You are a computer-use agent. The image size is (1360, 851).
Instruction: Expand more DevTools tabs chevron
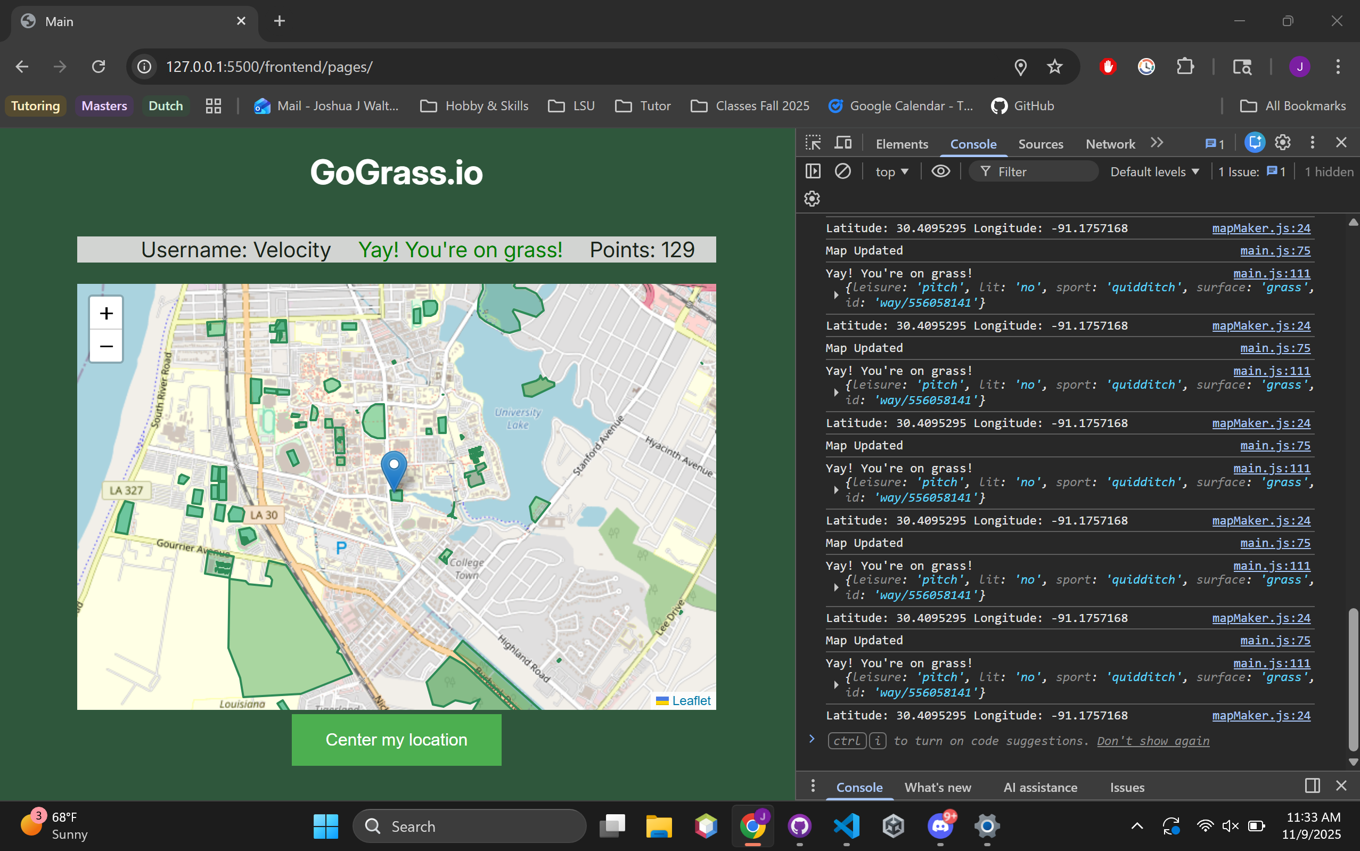[1157, 143]
